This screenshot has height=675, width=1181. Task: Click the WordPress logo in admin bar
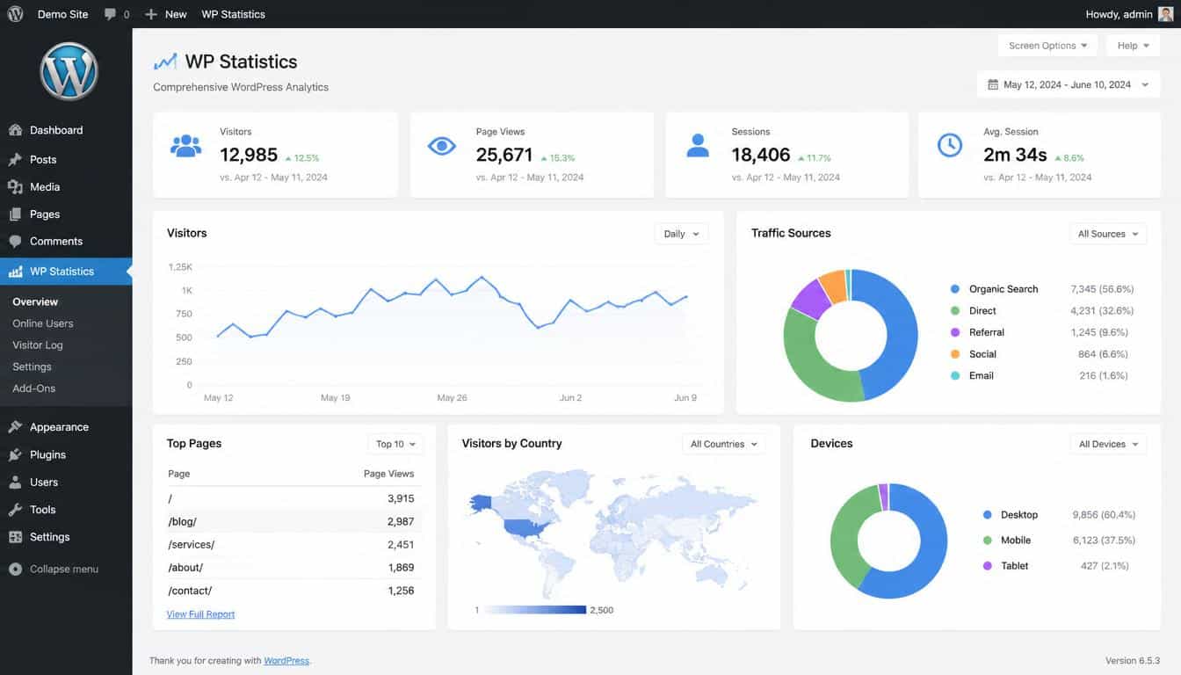(15, 14)
